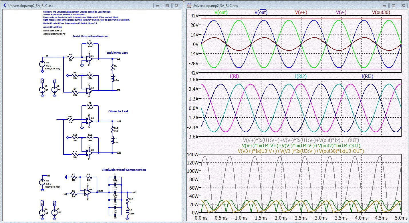
Task: Select the C1 2.2u capacitor
Action: tap(115, 177)
